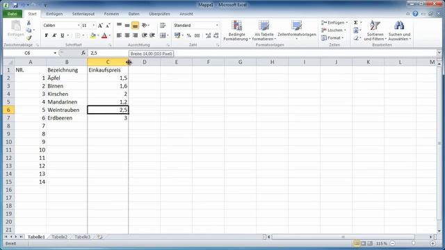The width and height of the screenshot is (445, 250).
Task: Open Bedingte Formatierung menu
Action: point(236,31)
